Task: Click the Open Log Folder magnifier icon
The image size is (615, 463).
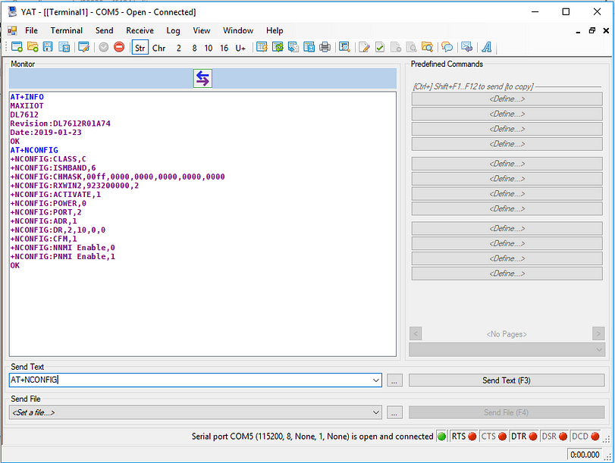Action: click(x=427, y=48)
